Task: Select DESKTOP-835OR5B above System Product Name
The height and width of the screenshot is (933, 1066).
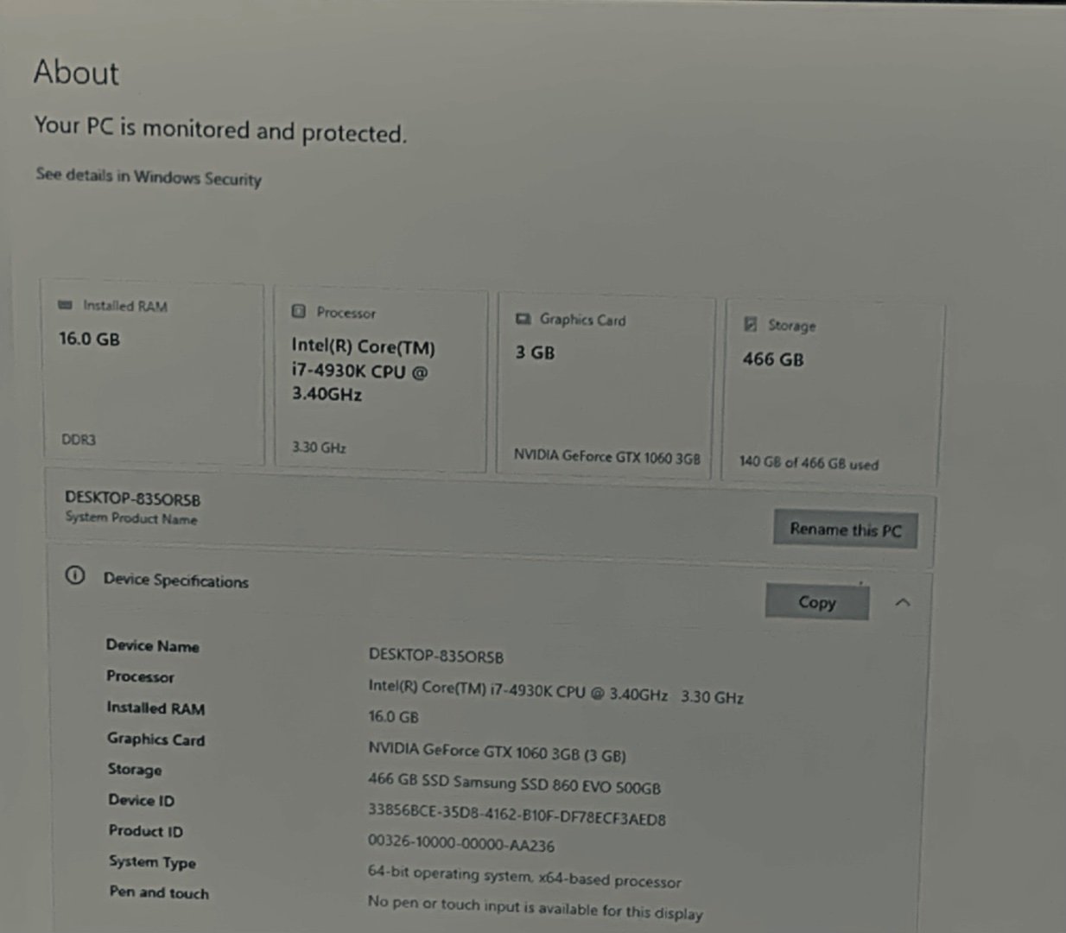Action: [x=132, y=498]
